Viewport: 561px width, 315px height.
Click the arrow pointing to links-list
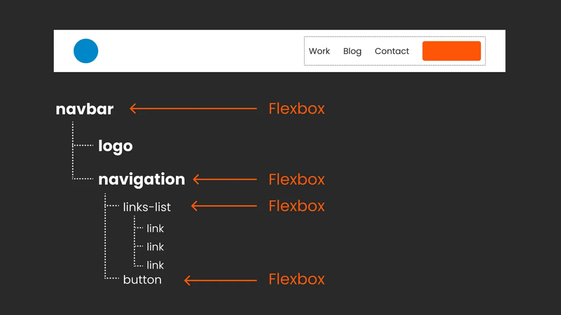(x=224, y=206)
